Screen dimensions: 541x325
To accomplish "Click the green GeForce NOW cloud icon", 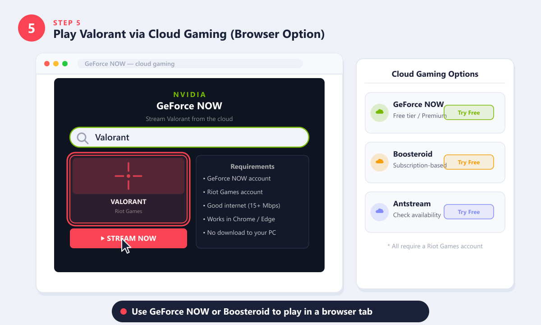I will pos(380,112).
